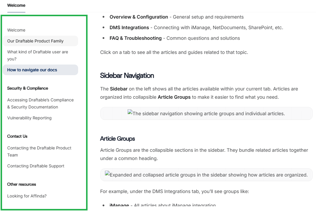This screenshot has width=316, height=211.
Task: Open the 'Looking for Affinda?' link
Action: (x=27, y=196)
